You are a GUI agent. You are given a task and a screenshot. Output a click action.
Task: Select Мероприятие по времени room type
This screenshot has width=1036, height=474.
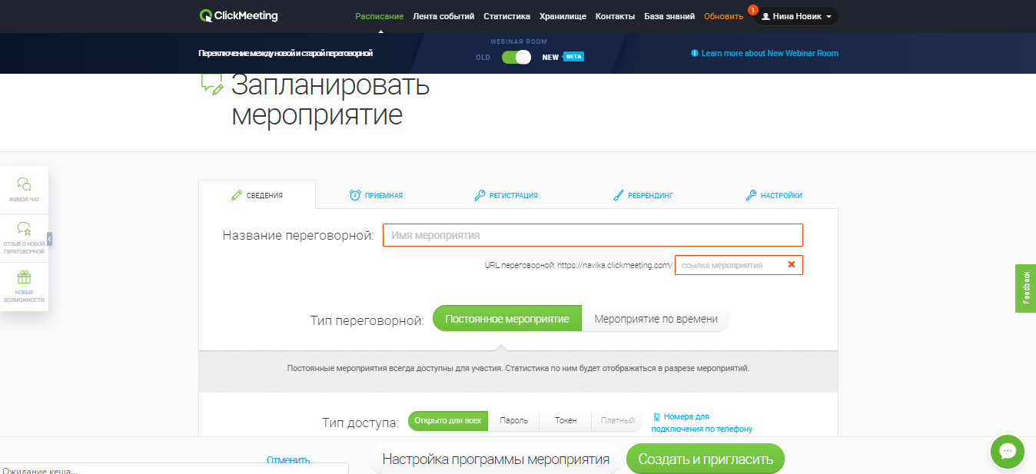pos(656,319)
